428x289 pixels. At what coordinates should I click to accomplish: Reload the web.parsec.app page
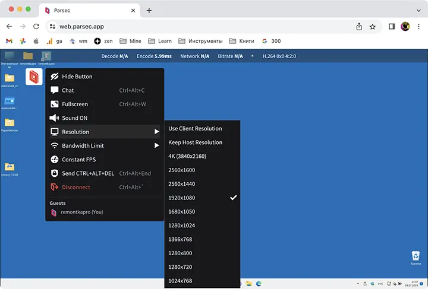coord(36,27)
